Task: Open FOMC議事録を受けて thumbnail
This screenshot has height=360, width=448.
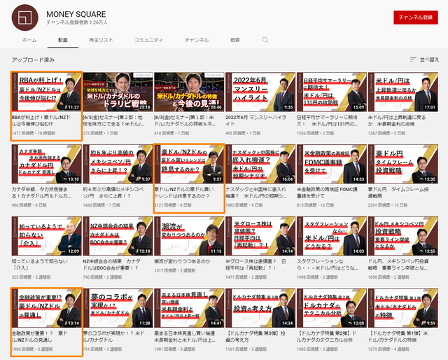Action: [332, 164]
